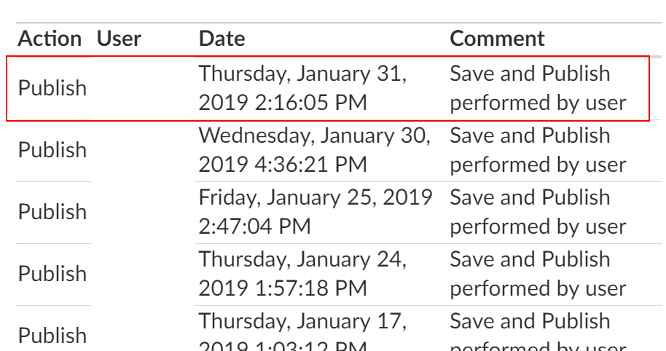This screenshot has height=351, width=666.
Task: Click Publish in the January 17 row
Action: 52,335
